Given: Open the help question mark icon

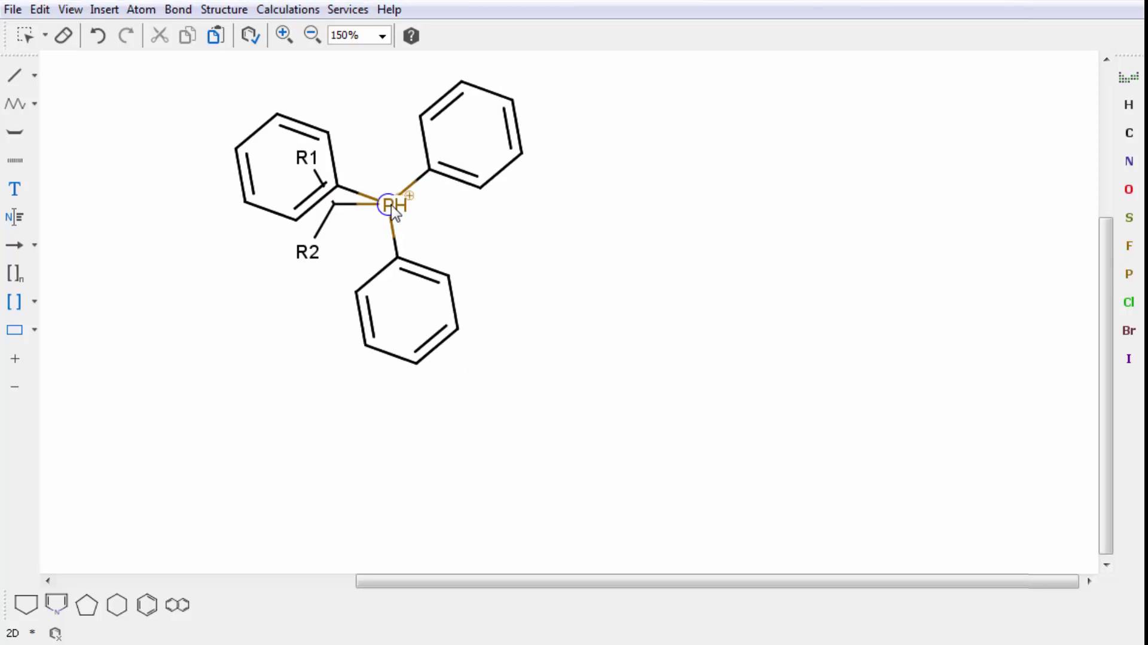Looking at the screenshot, I should 411,36.
